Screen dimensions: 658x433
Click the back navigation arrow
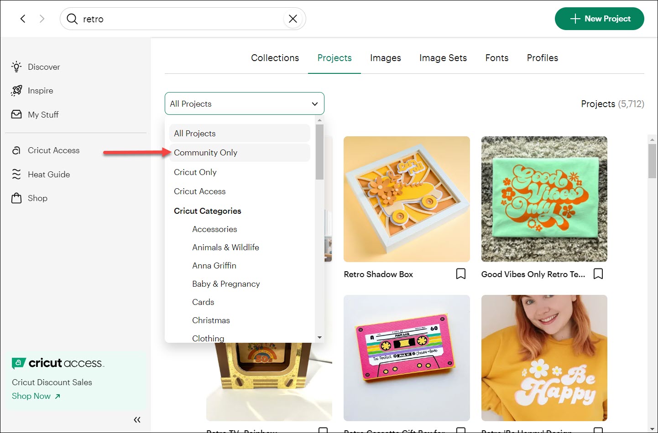(23, 19)
